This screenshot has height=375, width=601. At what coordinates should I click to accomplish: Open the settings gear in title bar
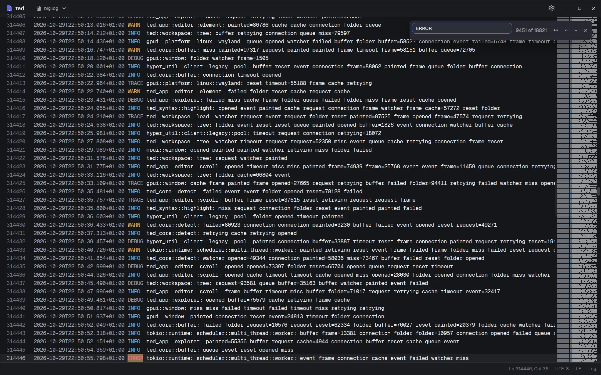click(x=551, y=8)
